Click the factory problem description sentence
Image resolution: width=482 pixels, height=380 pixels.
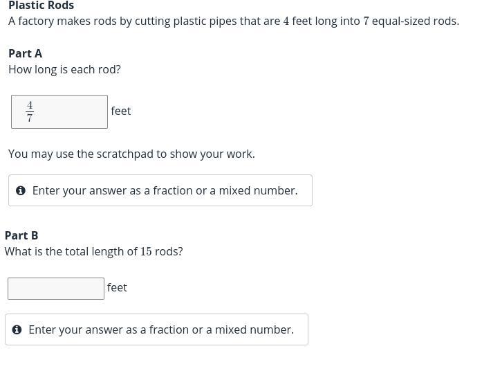[x=234, y=21]
